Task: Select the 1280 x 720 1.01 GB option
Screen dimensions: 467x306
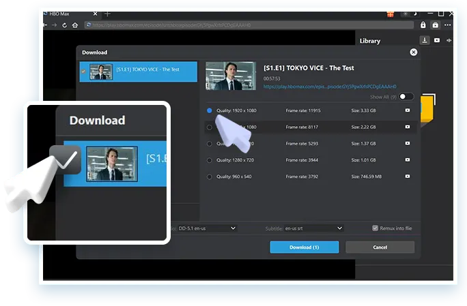Action: [x=210, y=160]
